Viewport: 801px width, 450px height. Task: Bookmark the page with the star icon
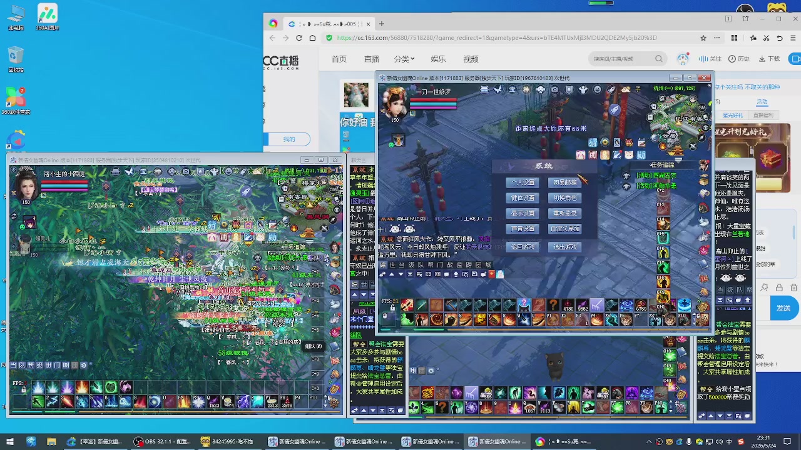703,37
